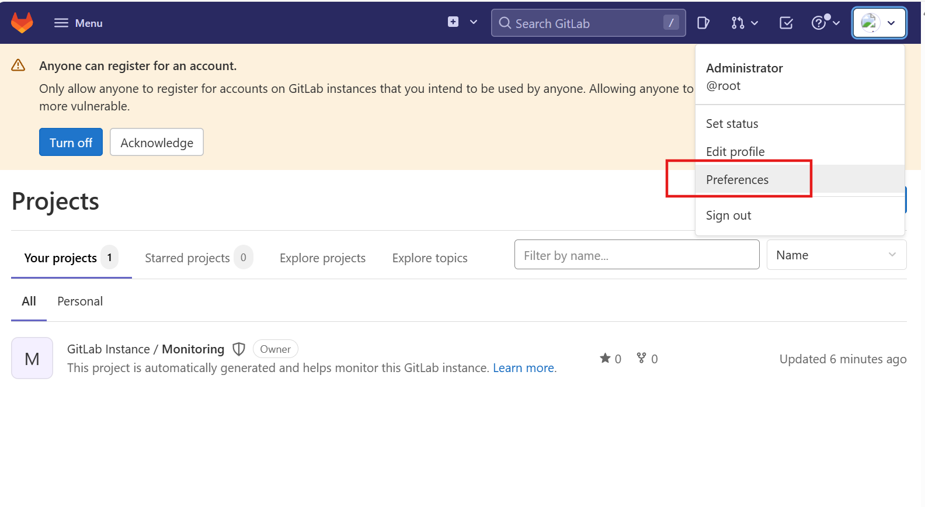Screen dimensions: 925x507
Task: Click the Filter by name field
Action: pyautogui.click(x=637, y=255)
